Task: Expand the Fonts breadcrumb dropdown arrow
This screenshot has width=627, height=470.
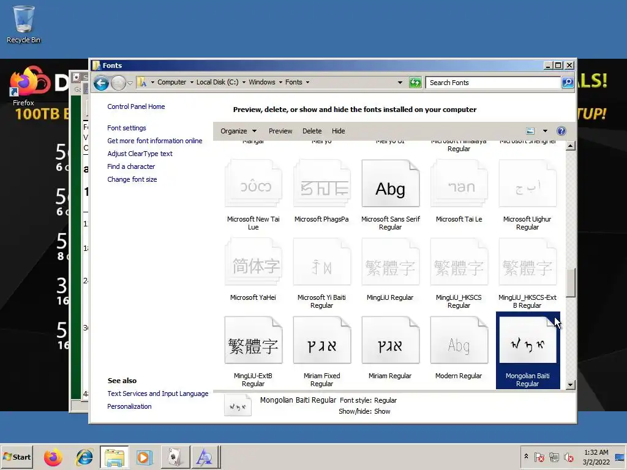Action: point(307,83)
